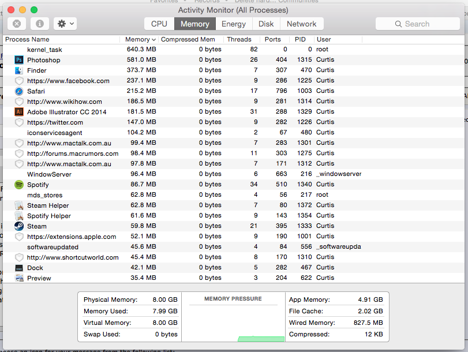The image size is (468, 352).
Task: Select the softwareupdated process row
Action: point(234,247)
